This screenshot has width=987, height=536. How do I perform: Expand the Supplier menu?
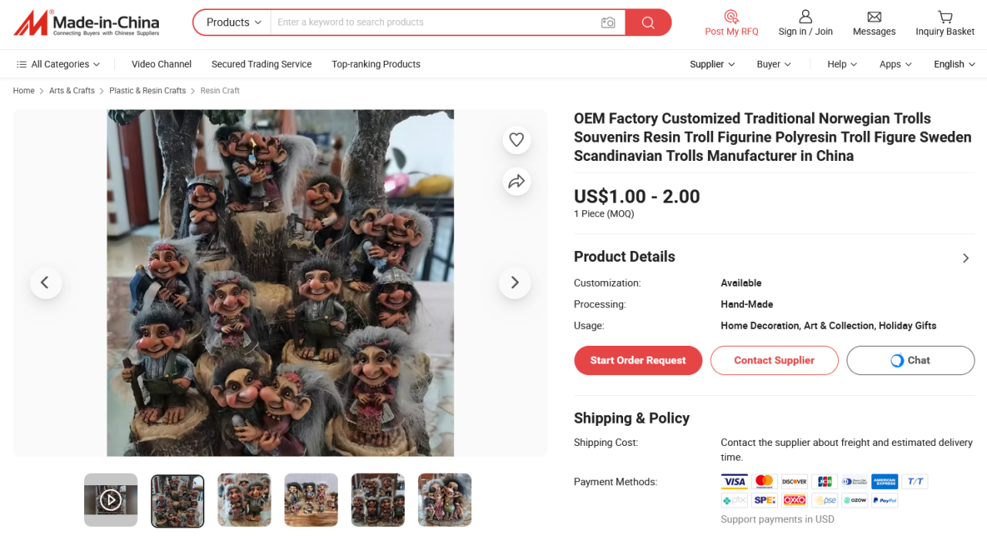click(711, 64)
